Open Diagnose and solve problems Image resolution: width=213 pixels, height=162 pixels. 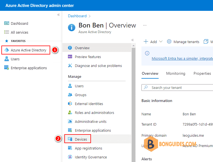tap(97, 66)
